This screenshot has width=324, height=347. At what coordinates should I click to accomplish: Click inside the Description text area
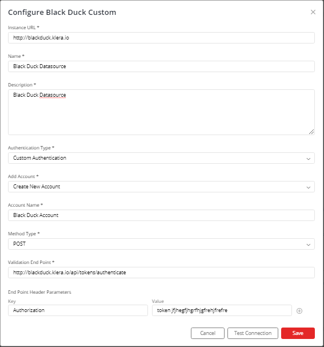(161, 112)
